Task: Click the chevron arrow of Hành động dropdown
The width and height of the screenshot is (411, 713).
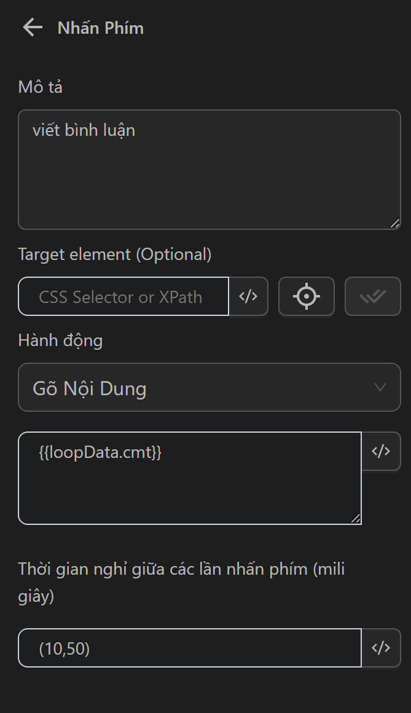Action: tap(380, 387)
